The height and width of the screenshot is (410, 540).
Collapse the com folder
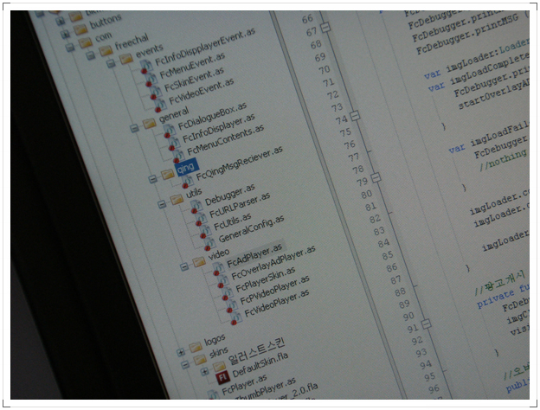click(70, 48)
